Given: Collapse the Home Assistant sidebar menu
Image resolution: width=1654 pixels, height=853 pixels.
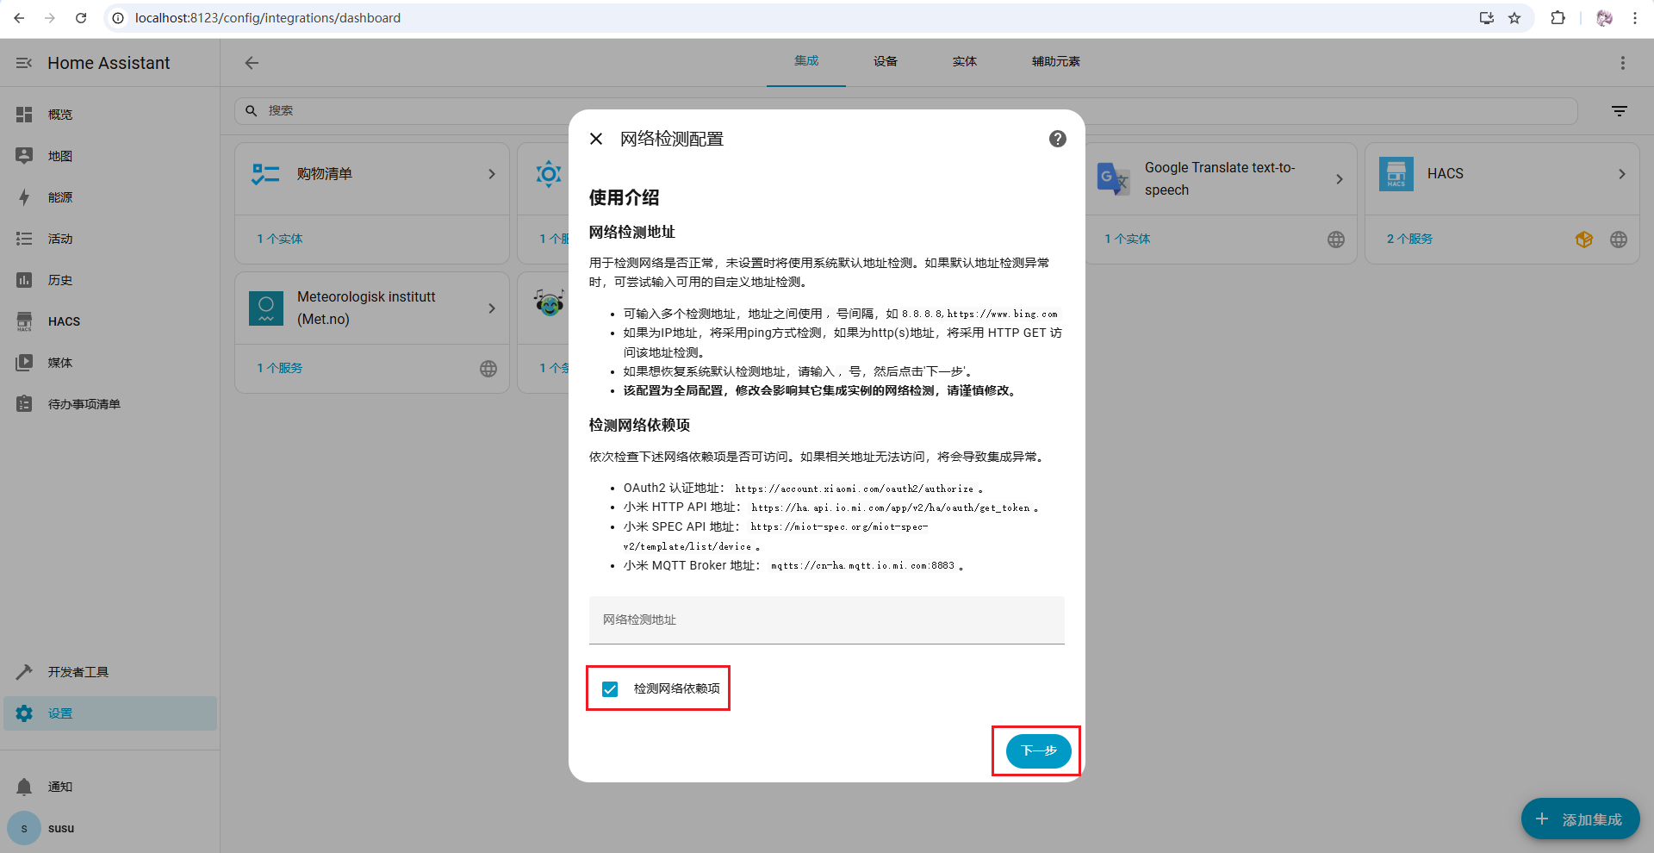Looking at the screenshot, I should pos(24,63).
